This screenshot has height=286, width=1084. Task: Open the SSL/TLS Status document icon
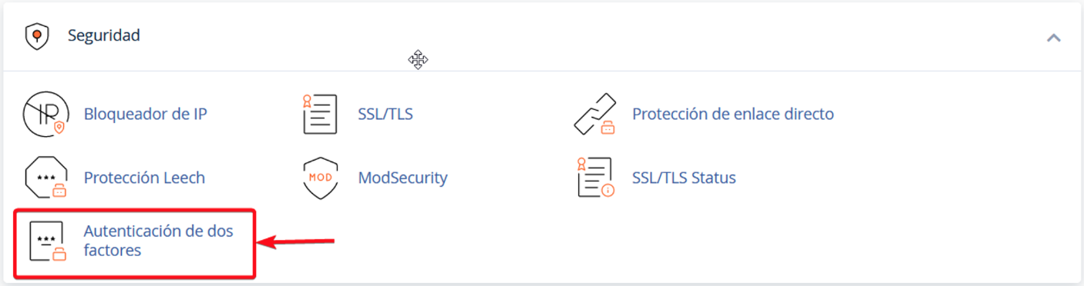click(596, 178)
